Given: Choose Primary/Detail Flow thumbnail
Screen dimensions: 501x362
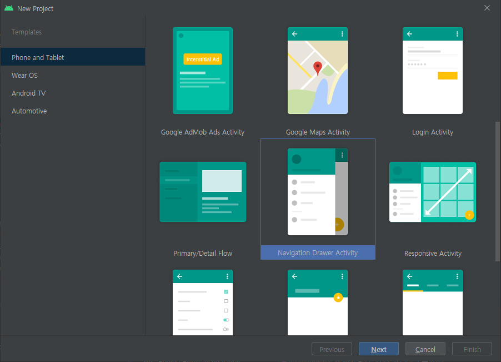Looking at the screenshot, I should 203,192.
